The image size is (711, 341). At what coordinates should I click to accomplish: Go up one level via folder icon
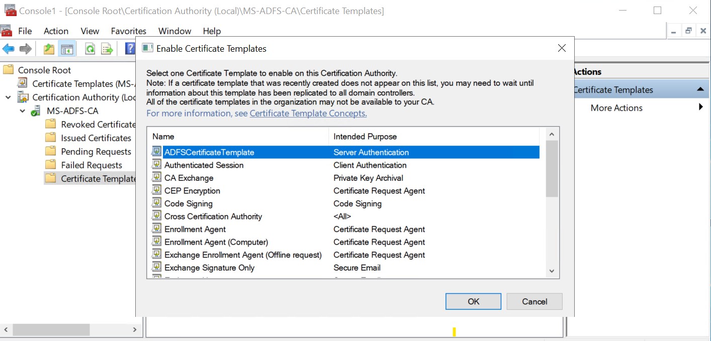pyautogui.click(x=49, y=49)
